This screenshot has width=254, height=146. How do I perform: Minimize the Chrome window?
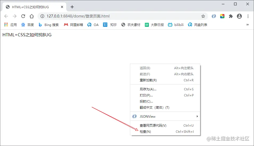coord(223,4)
